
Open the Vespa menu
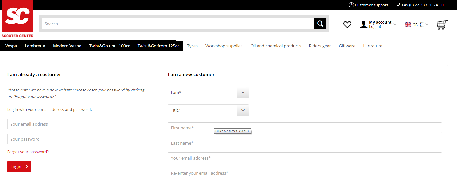pos(11,46)
